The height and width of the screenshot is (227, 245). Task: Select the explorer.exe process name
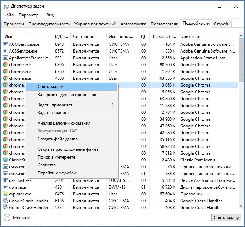(x=20, y=194)
